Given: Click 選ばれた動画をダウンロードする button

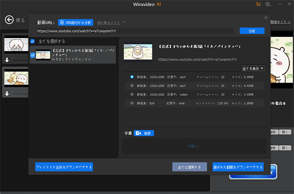Looking at the screenshot, I should pos(238,167).
